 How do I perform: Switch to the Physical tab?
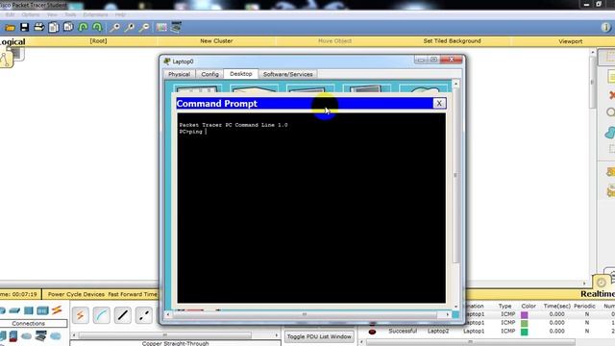coord(180,74)
